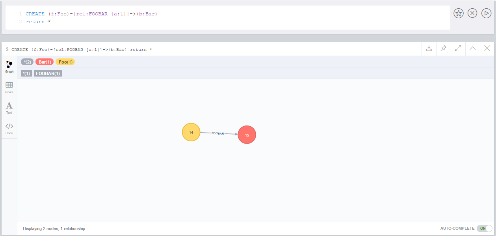Screen dimensions: 496x236
Task: Select the FOOBAR relationship arrow
Action: click(x=218, y=133)
